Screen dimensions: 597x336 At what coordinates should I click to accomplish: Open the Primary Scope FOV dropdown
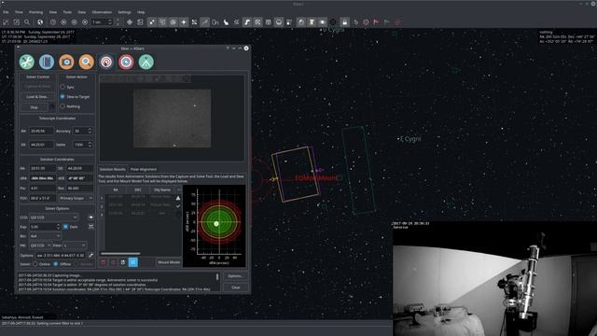tap(76, 198)
